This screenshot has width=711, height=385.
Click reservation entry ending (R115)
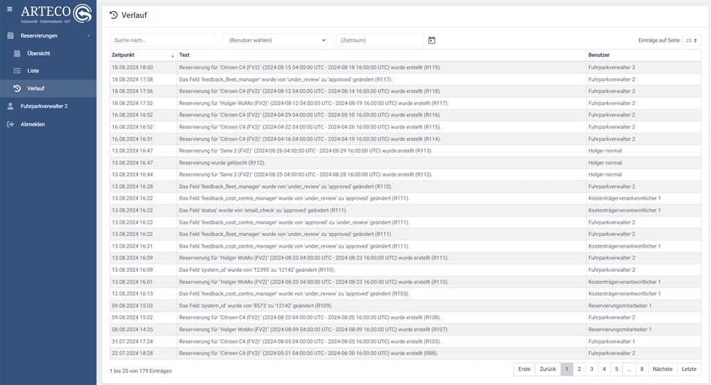(x=310, y=127)
